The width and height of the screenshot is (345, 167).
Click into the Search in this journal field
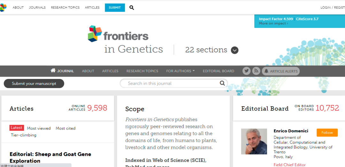click(x=169, y=83)
